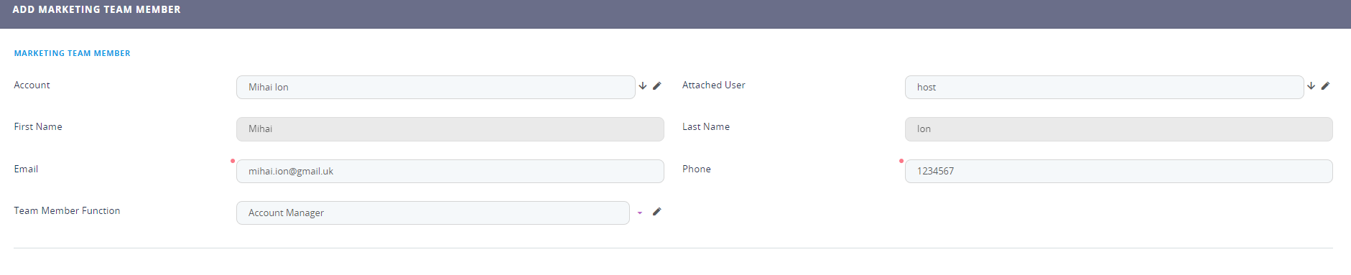Click the Phone field label

[697, 169]
